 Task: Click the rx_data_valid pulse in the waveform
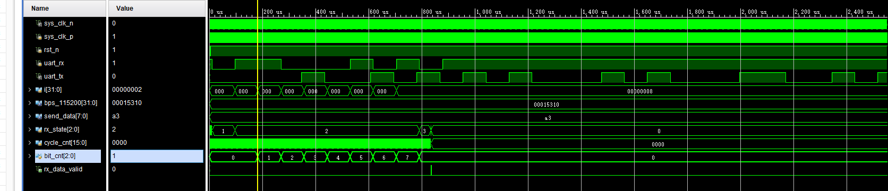431,170
